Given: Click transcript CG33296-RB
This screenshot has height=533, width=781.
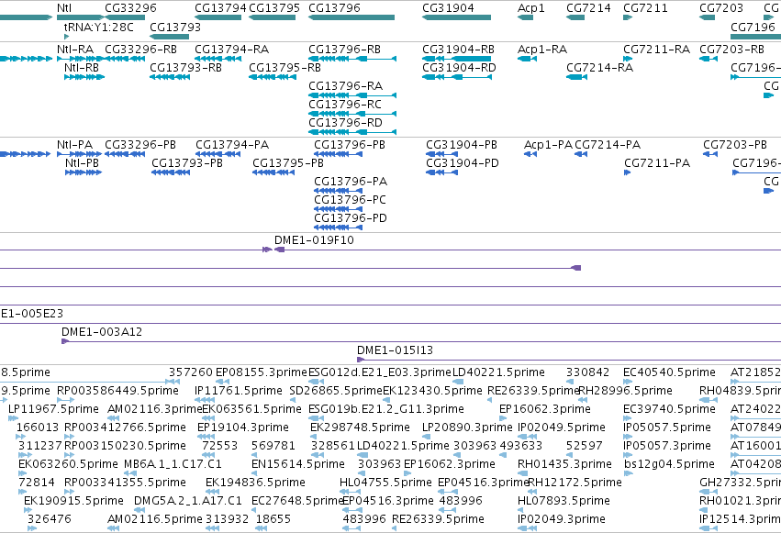Looking at the screenshot, I should 125,59.
